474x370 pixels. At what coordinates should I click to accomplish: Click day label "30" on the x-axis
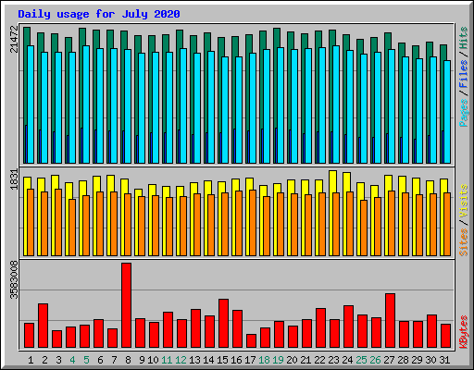[x=430, y=360]
